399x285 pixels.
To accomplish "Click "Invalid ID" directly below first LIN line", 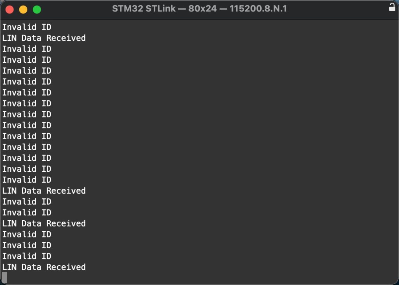I will [27, 49].
